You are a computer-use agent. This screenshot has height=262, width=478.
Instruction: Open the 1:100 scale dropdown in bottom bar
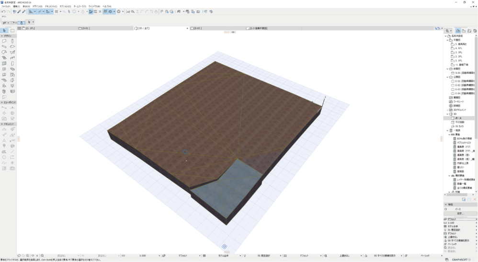click(142, 256)
